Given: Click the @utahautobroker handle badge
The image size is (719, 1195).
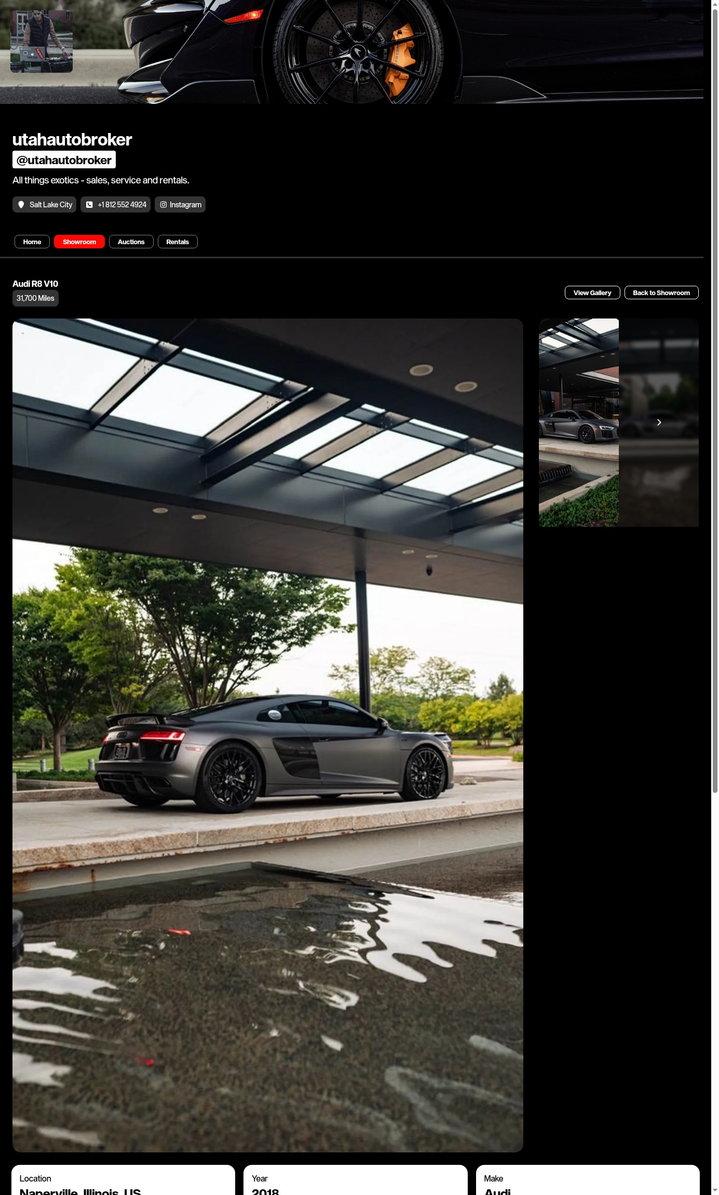Looking at the screenshot, I should pos(64,160).
